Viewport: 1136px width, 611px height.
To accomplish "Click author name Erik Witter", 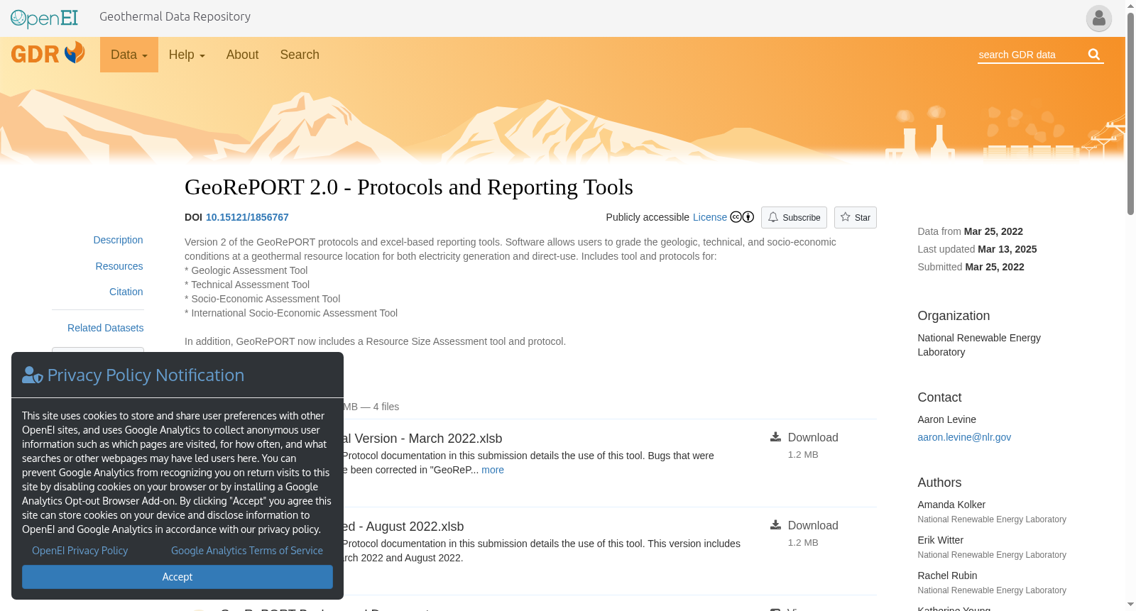I will (940, 540).
